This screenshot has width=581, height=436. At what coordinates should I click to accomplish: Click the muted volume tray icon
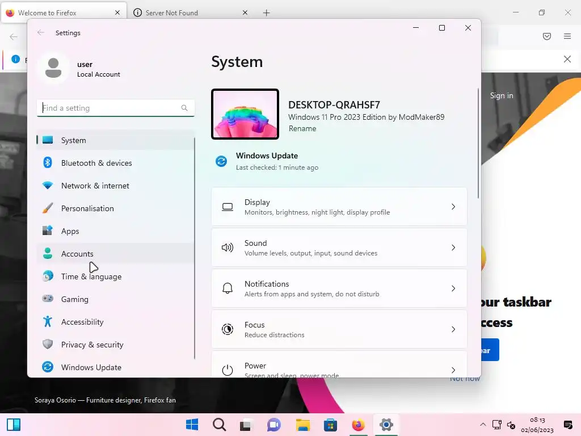[511, 425]
